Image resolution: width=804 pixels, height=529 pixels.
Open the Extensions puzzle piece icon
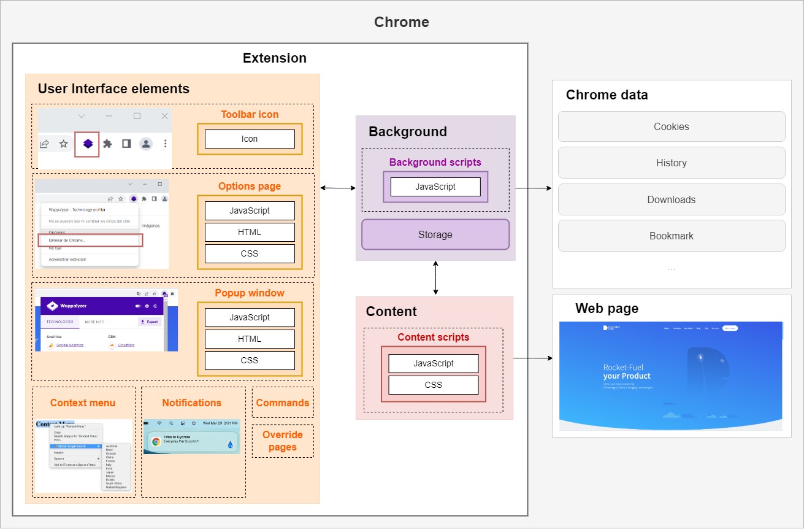[x=107, y=144]
